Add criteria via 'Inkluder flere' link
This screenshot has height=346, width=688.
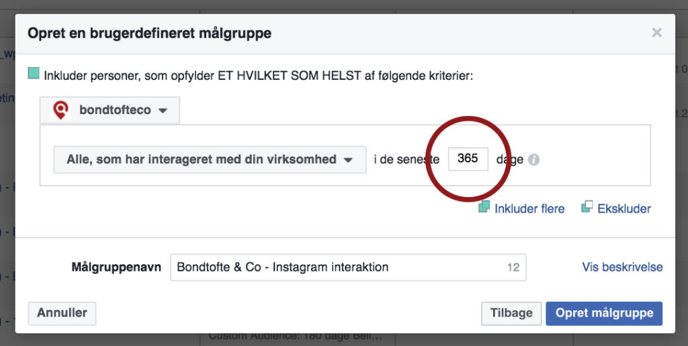529,209
